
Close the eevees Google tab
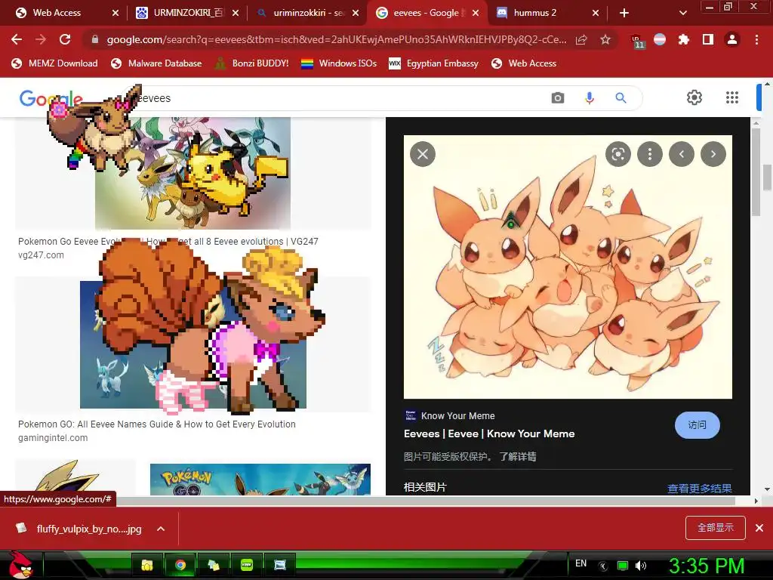click(476, 13)
